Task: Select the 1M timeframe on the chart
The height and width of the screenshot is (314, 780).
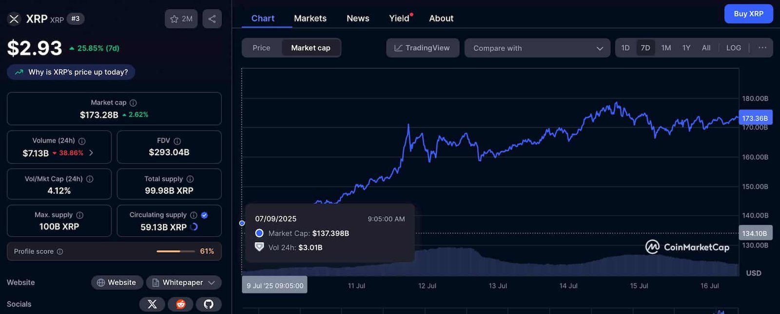Action: [x=666, y=48]
